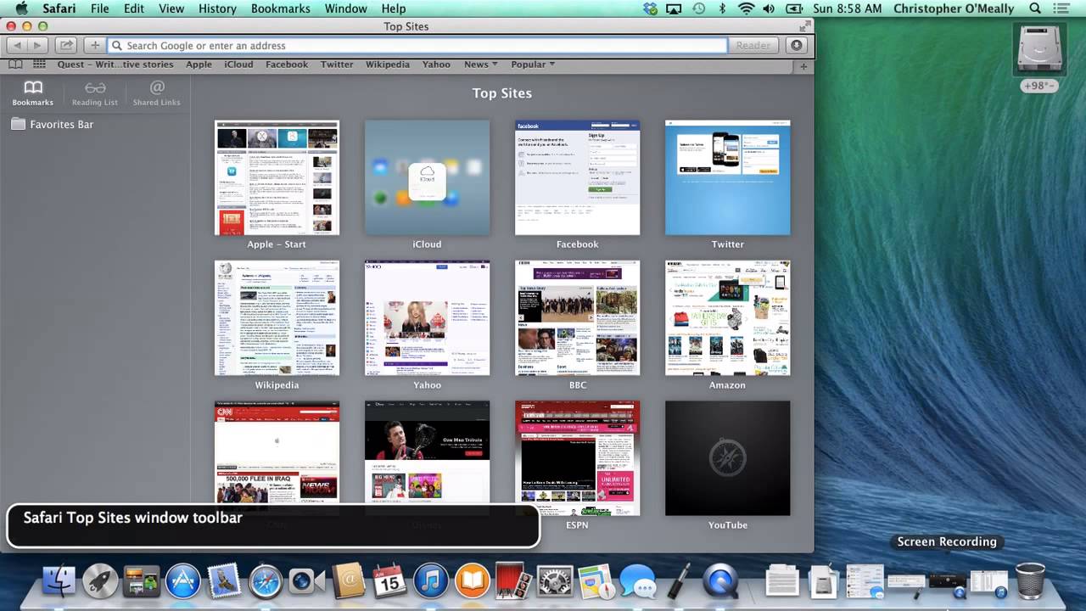Show the Downloads button in Safari toolbar
The height and width of the screenshot is (611, 1086).
coord(797,45)
